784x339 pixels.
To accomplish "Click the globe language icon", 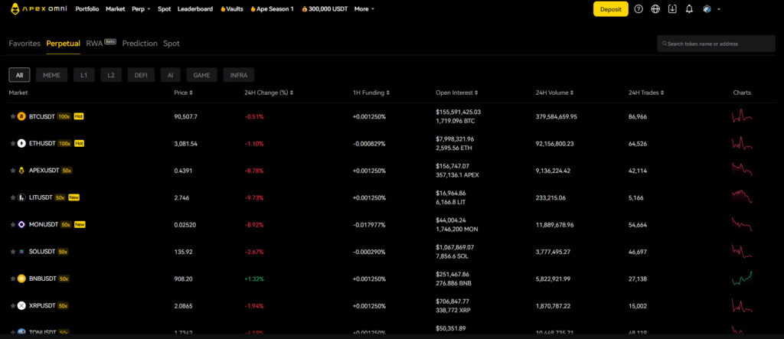I will tap(655, 9).
